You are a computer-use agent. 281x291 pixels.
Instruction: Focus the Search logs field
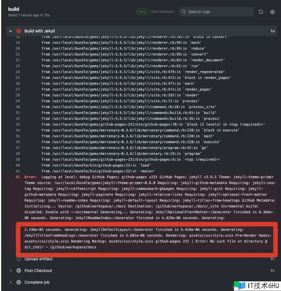pos(219,12)
